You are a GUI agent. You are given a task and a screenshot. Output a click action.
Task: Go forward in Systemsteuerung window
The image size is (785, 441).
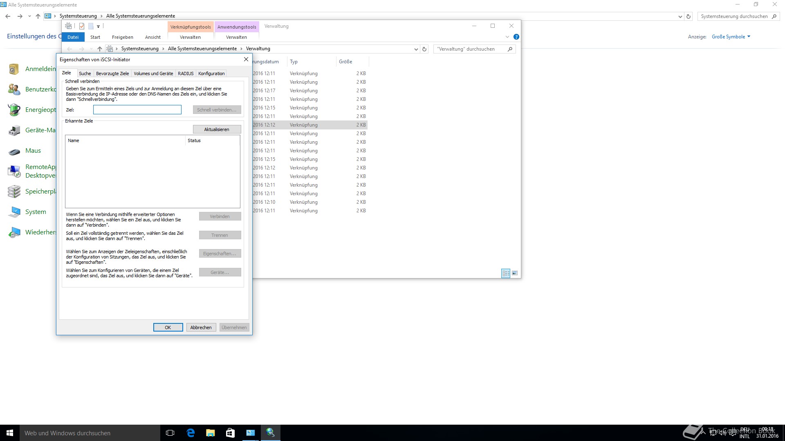point(20,16)
